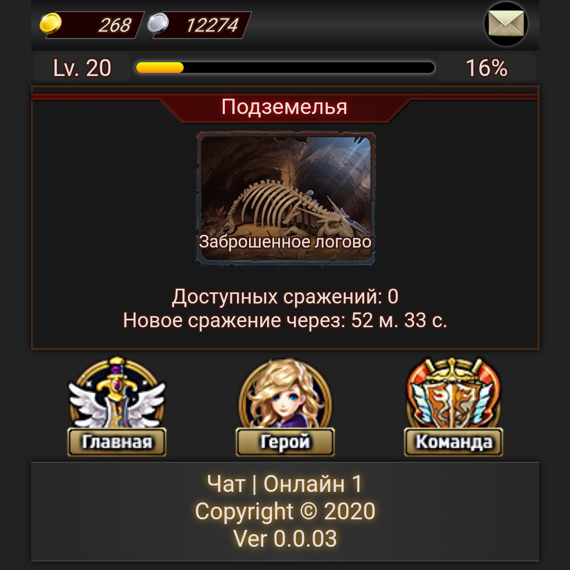The width and height of the screenshot is (570, 570).
Task: Click the Новое сражение через timer text
Action: click(x=285, y=320)
